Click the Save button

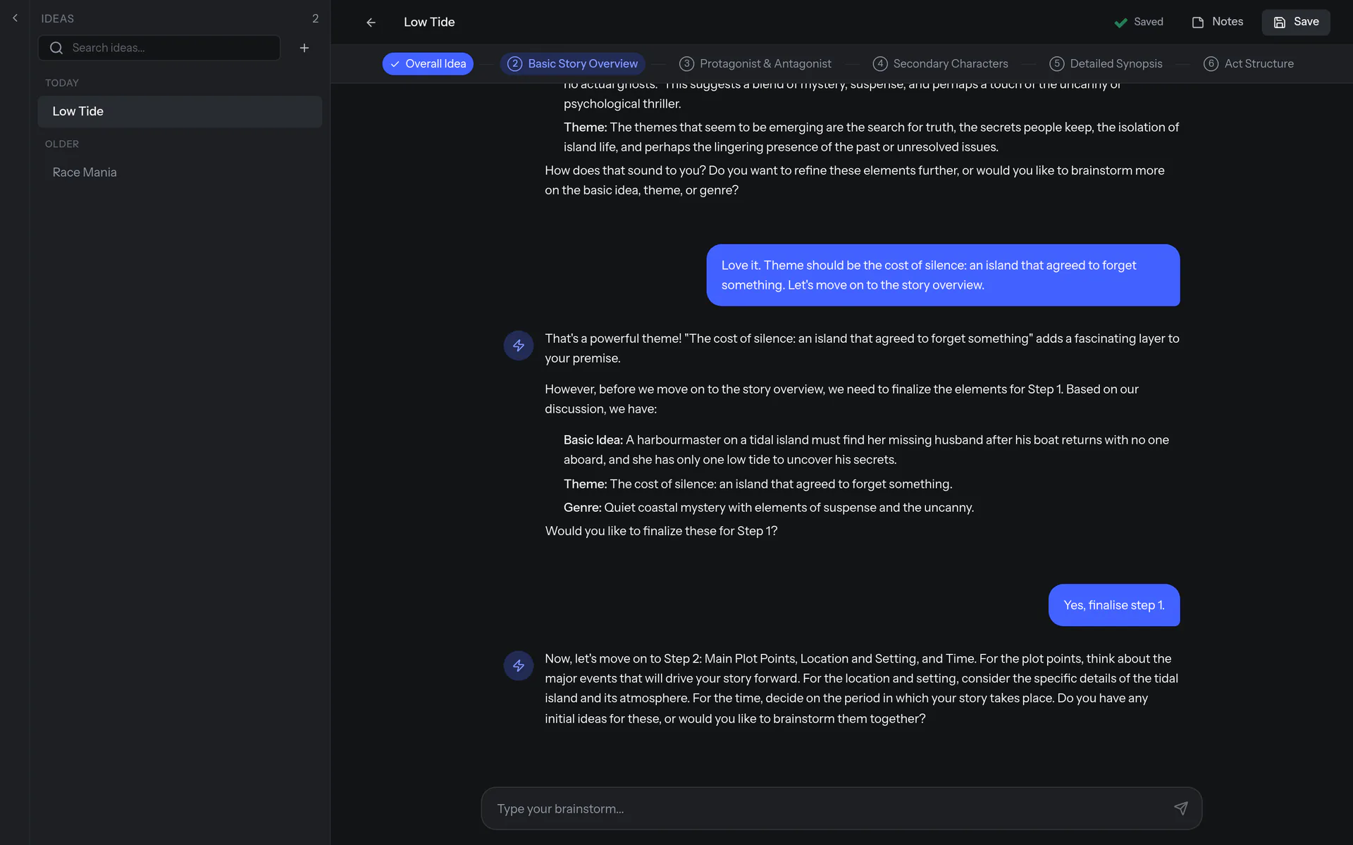[x=1296, y=22]
